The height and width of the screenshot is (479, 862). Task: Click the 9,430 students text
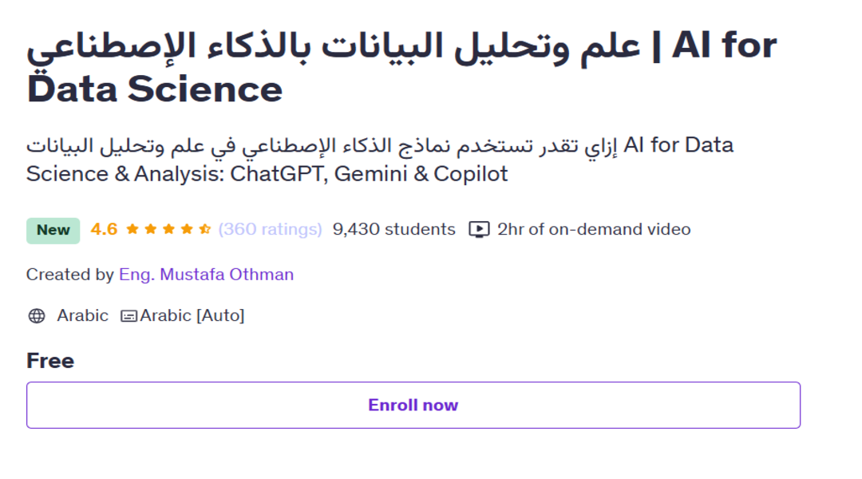393,230
